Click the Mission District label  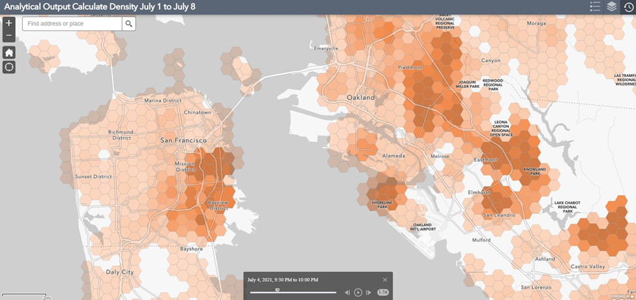pyautogui.click(x=185, y=166)
